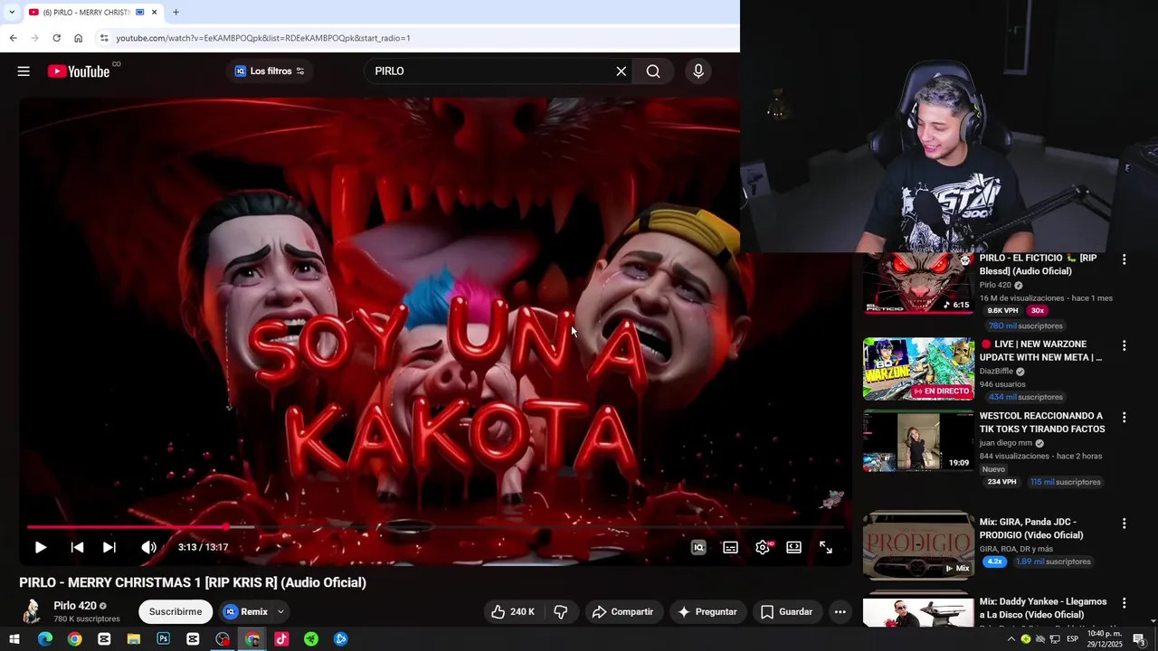Click the vidIQ icon in player controls

coord(698,547)
